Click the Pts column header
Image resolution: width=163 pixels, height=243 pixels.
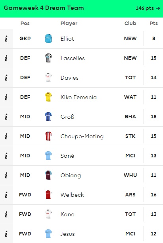coord(153,24)
